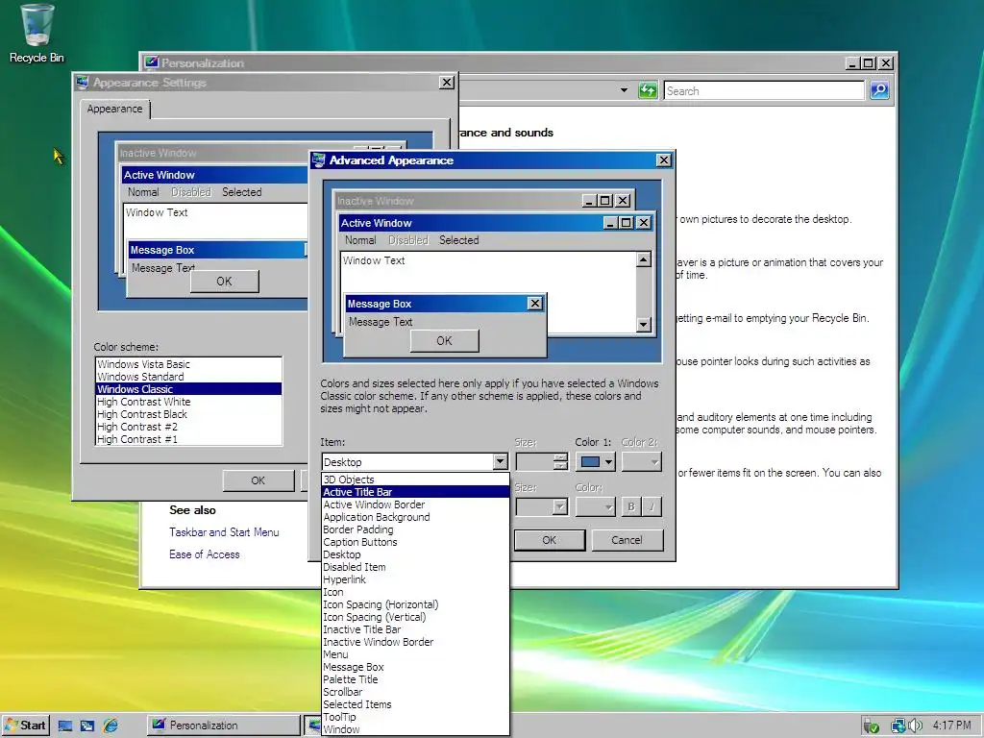
Task: Open the Taskbar and Start Menu link
Action: pos(224,532)
